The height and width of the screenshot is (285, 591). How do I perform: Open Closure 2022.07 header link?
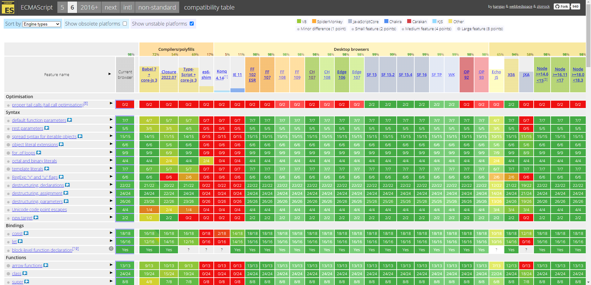[x=169, y=74]
